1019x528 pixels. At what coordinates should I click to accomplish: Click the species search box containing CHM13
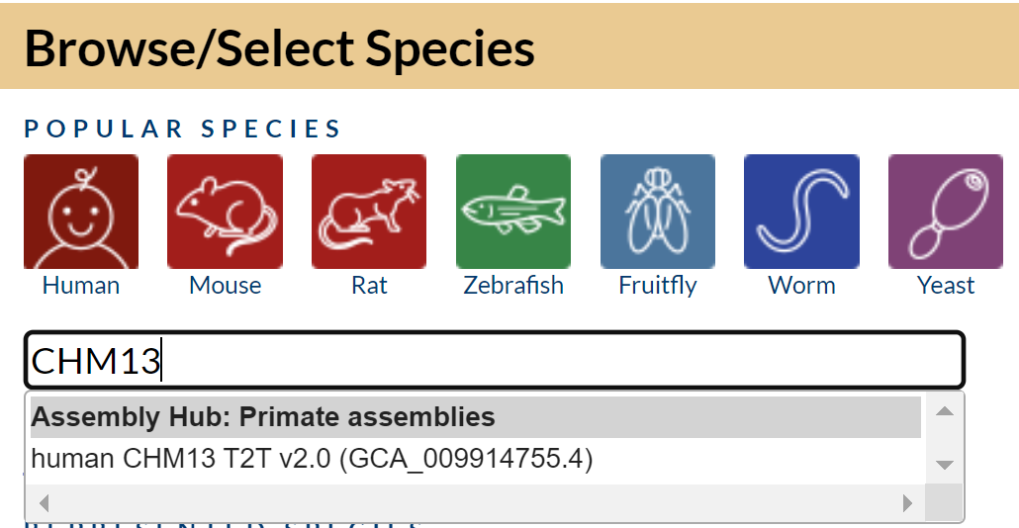(495, 360)
